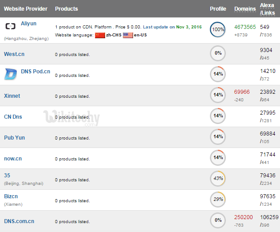Open the West.cn provider link
Screen dimensions: 280x232
pos(14,54)
